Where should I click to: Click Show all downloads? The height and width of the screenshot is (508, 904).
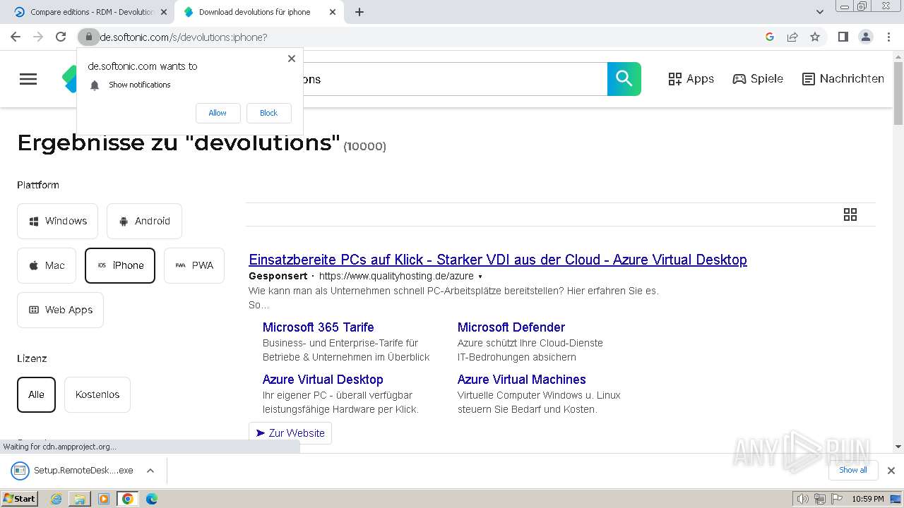pyautogui.click(x=853, y=470)
